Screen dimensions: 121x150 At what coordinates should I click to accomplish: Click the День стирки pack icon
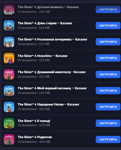click(9, 25)
